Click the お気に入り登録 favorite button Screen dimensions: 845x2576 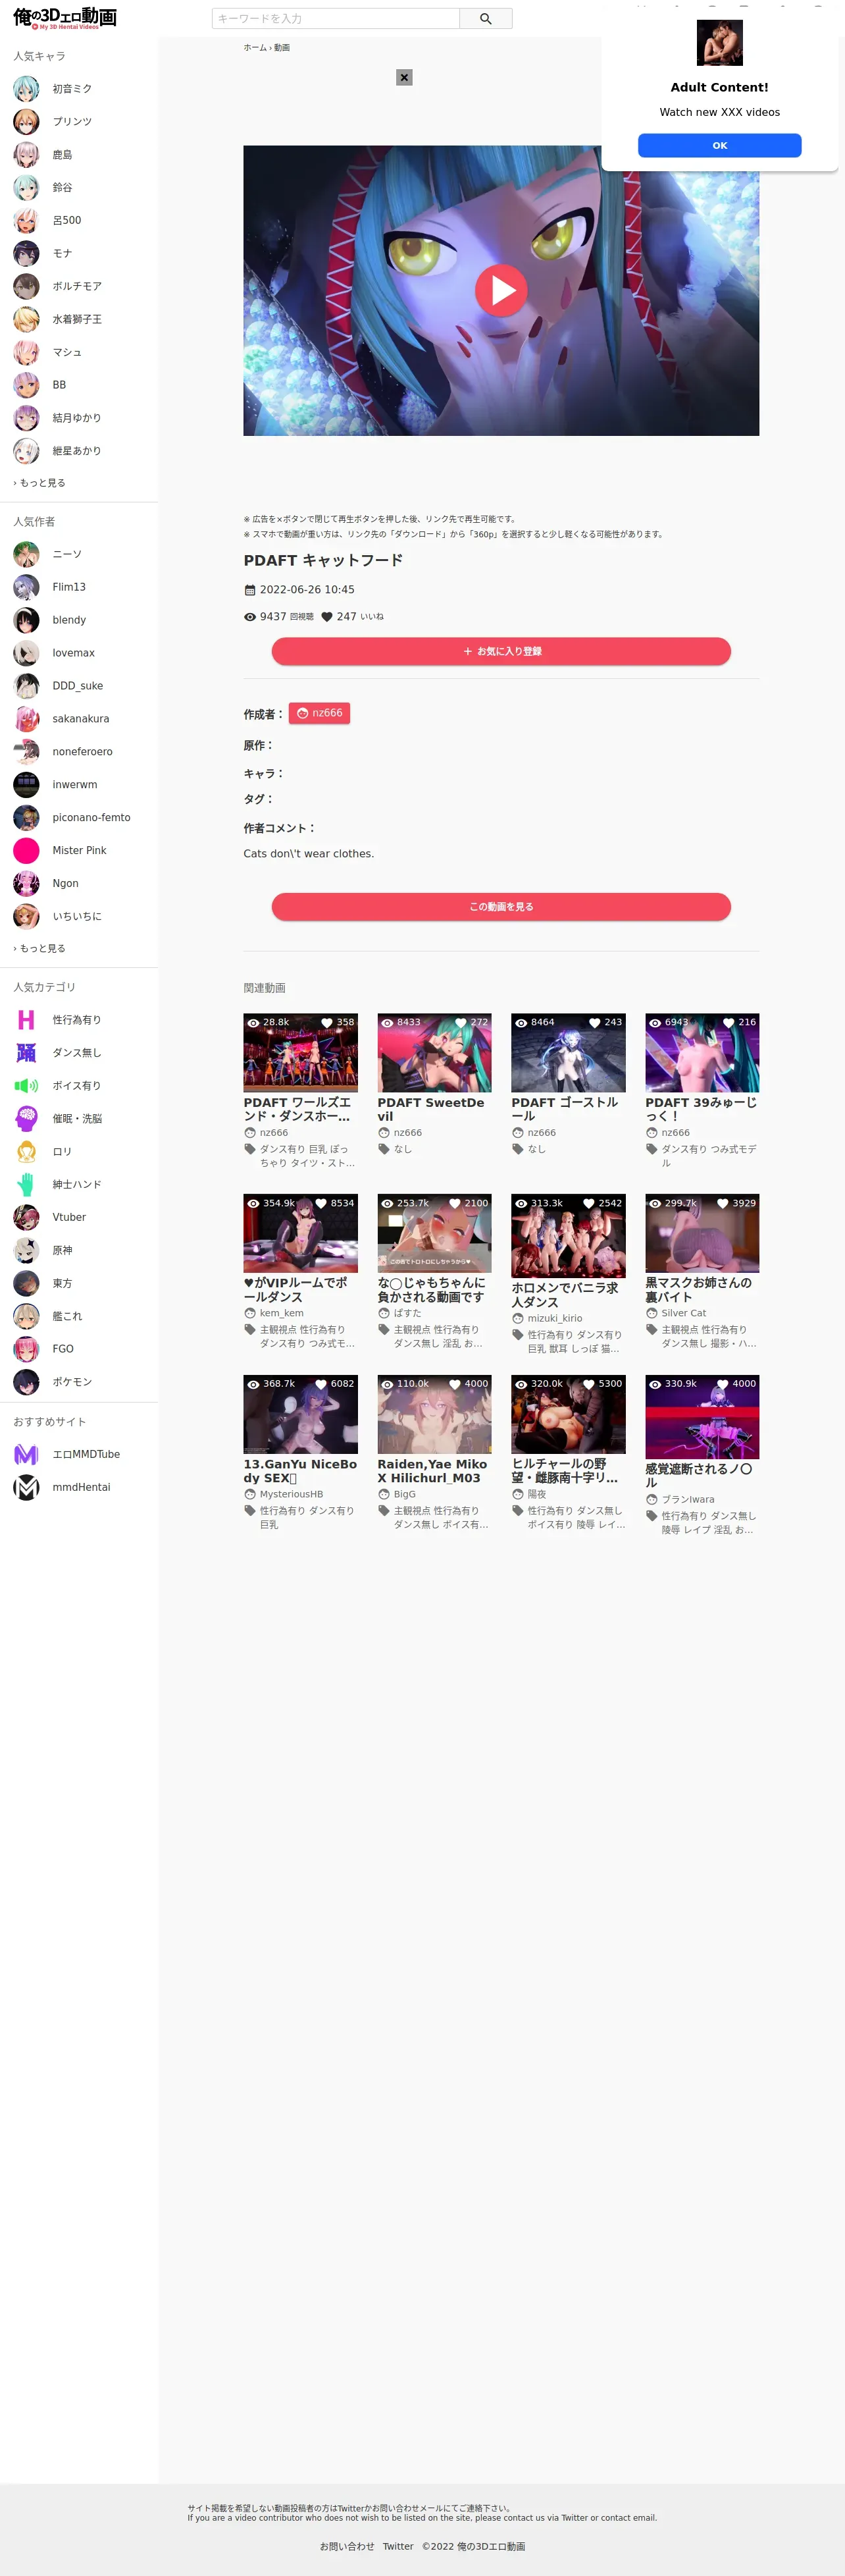coord(501,651)
